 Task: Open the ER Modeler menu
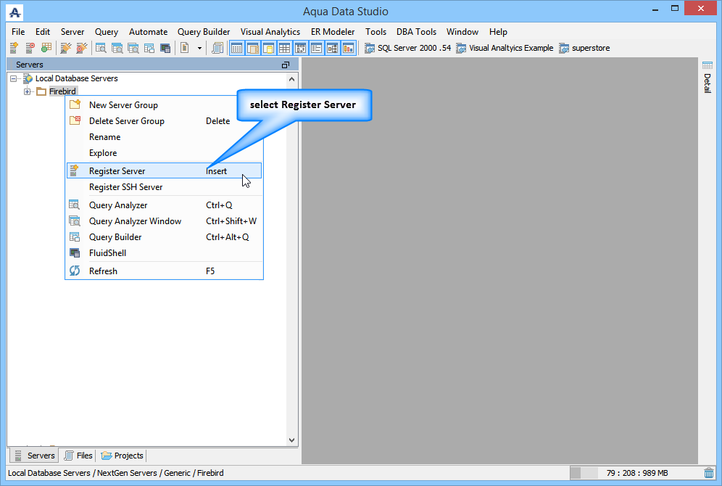pos(333,32)
